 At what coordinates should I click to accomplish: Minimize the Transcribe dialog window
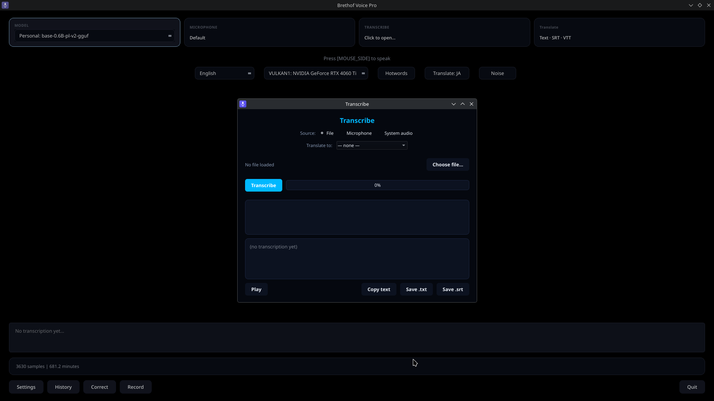(454, 104)
